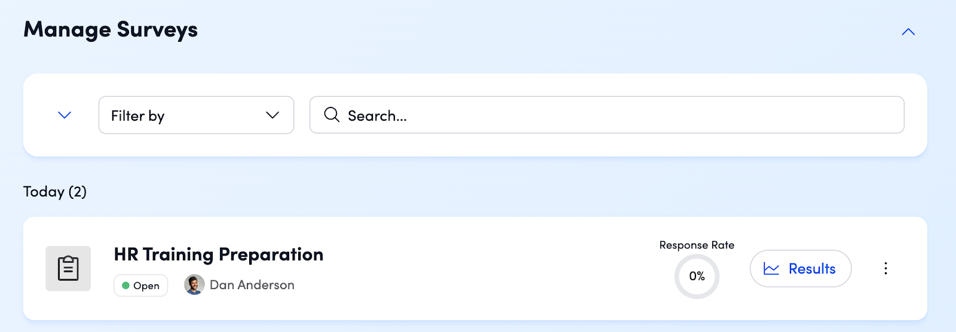Click the Filter by label text
The image size is (956, 332).
[x=138, y=116]
